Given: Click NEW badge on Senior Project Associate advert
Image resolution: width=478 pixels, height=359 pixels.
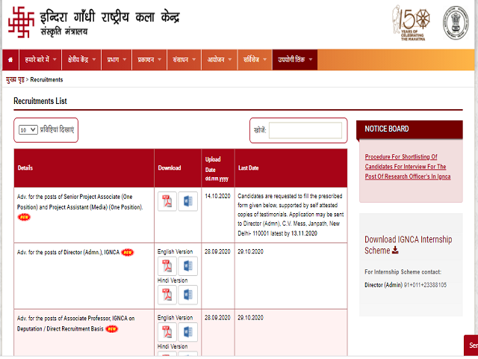Looking at the screenshot, I should click(24, 217).
